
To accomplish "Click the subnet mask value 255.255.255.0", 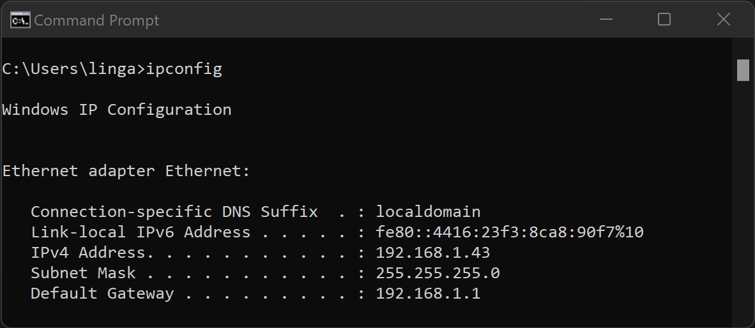I will (438, 273).
